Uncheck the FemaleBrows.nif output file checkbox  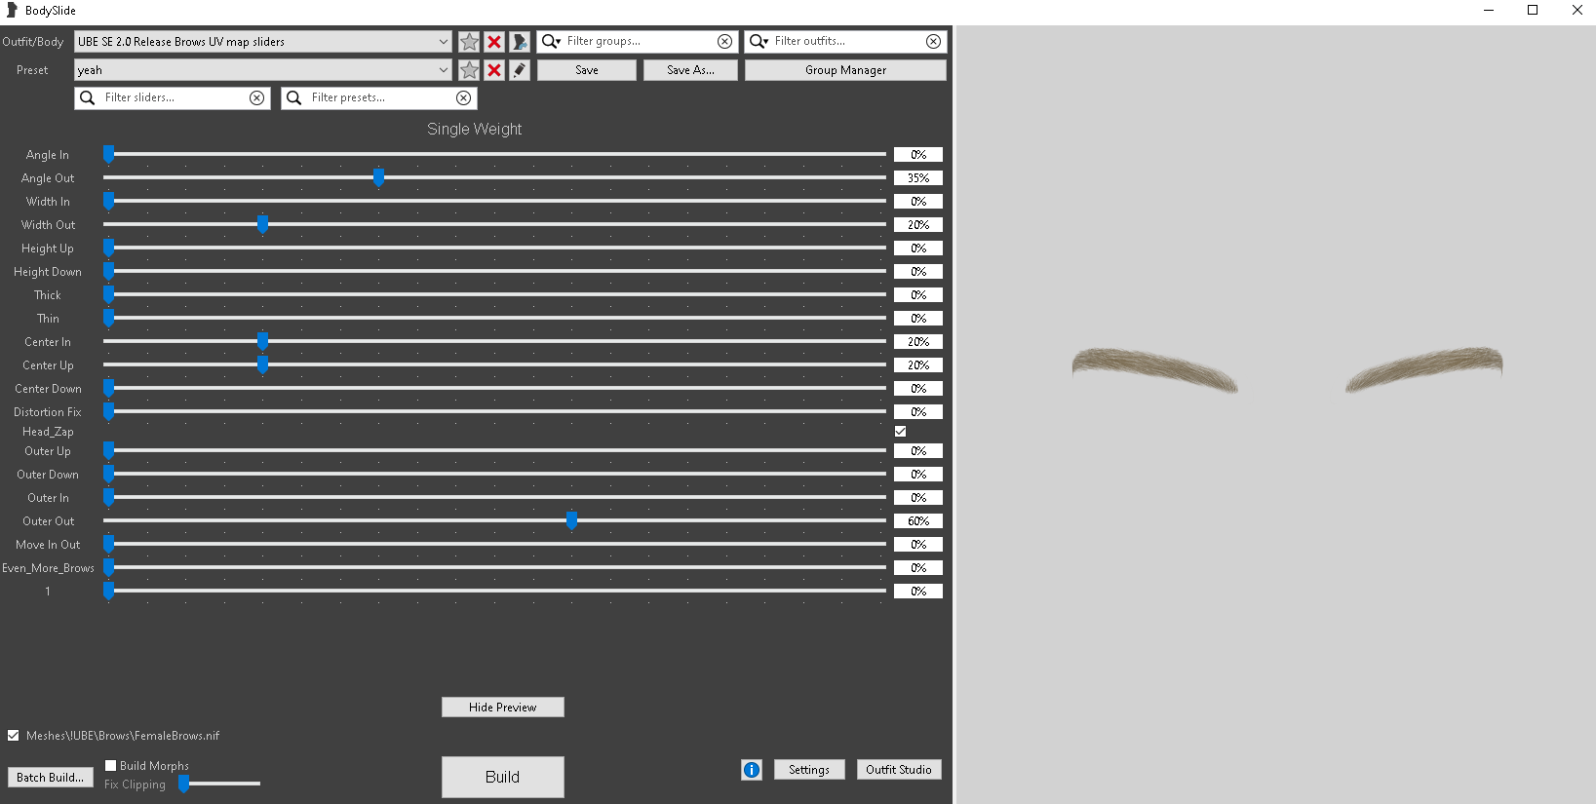coord(14,736)
